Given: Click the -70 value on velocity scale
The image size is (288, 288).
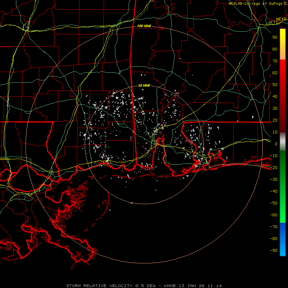Looking at the screenshot, I should (x=274, y=227).
